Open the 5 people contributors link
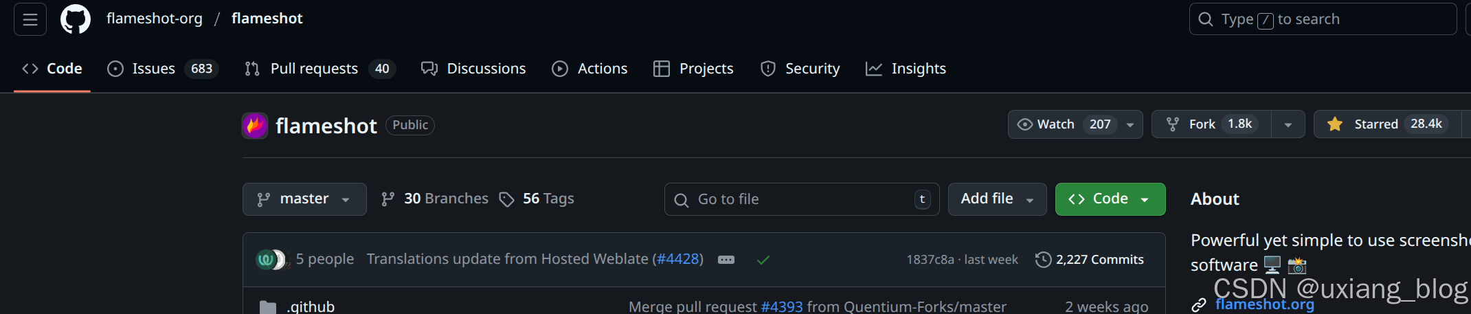 click(325, 259)
